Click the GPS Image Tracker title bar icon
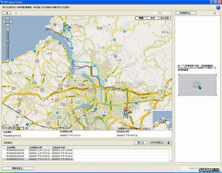 (2, 2)
